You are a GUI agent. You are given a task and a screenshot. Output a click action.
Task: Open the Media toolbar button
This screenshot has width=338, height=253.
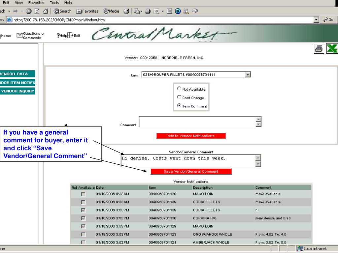tap(111, 11)
